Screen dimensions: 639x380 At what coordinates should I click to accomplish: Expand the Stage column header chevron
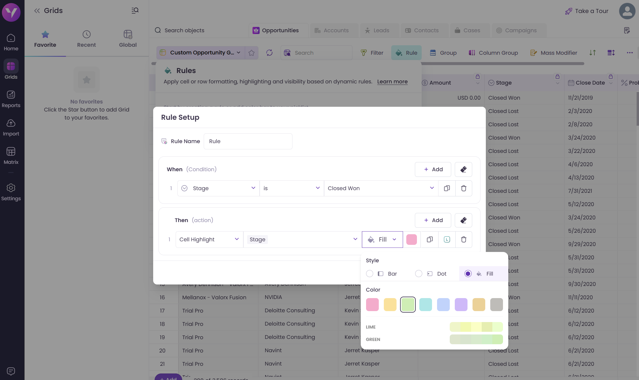(x=557, y=83)
